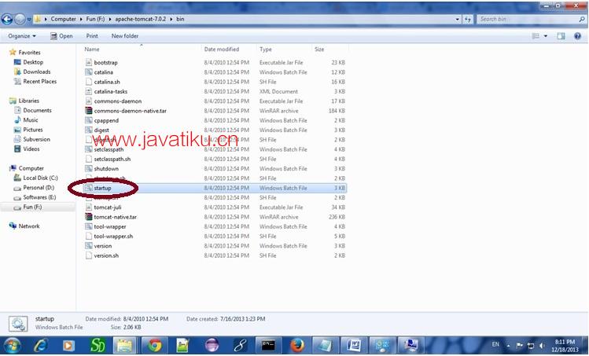Sort files by Date modified column
The width and height of the screenshot is (589, 356).
click(x=221, y=49)
